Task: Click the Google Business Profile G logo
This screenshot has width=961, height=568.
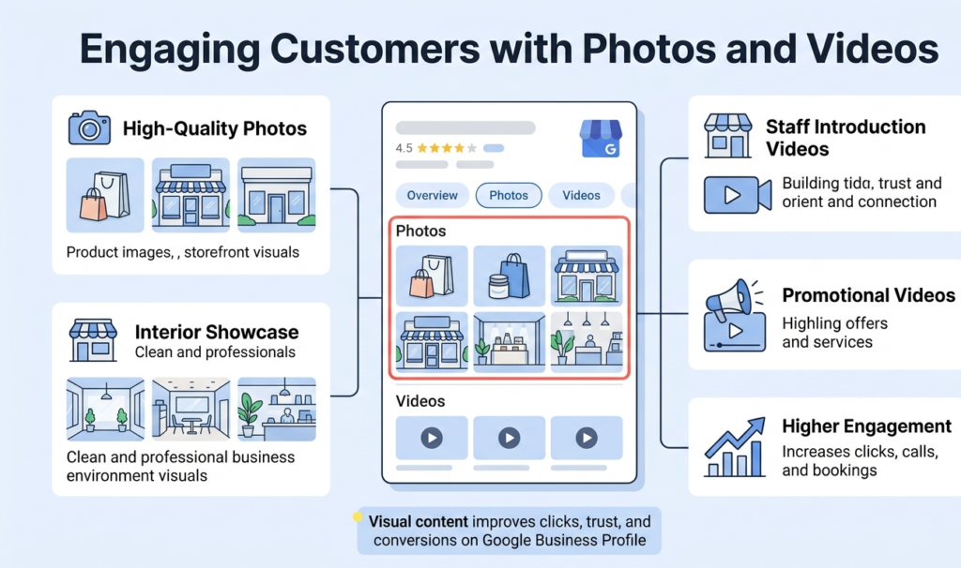Action: tap(601, 139)
